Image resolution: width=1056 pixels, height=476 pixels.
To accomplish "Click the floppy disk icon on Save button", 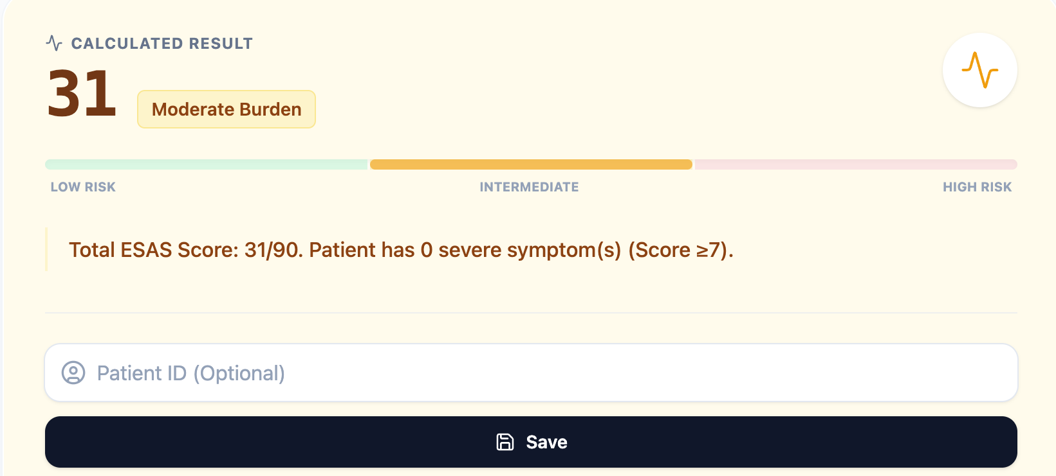I will [x=505, y=442].
